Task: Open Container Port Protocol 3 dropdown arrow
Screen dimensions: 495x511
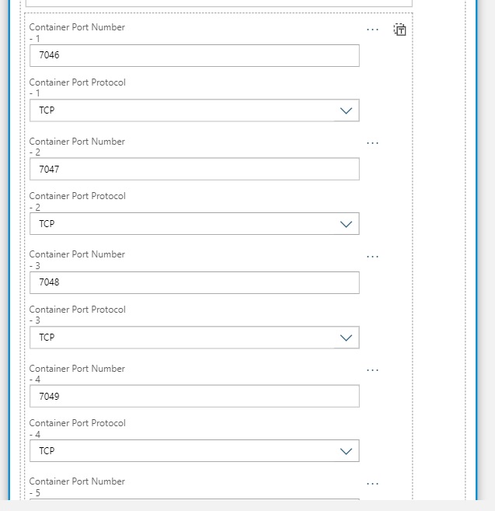Action: coord(347,338)
